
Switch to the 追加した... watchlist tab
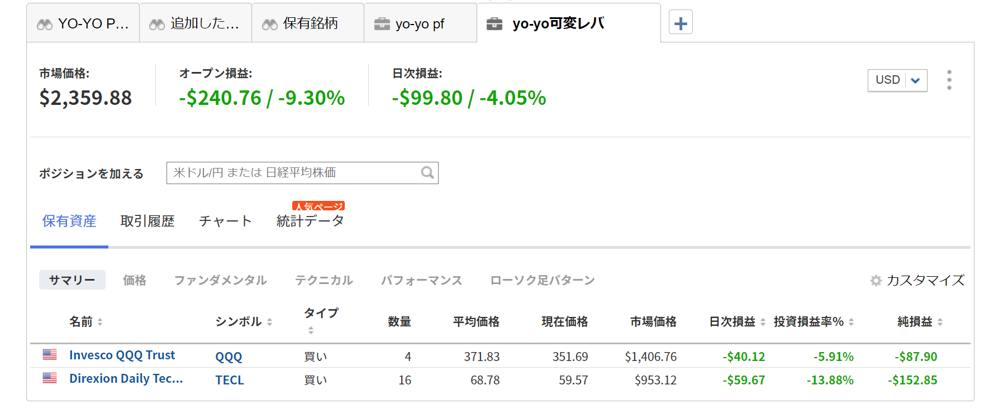[x=196, y=23]
